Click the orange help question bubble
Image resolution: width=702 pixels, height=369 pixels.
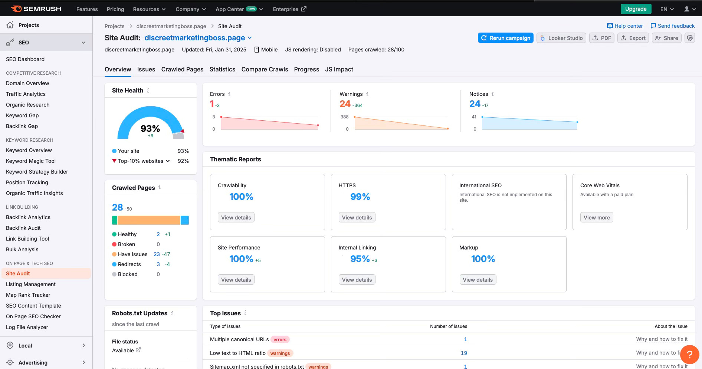[690, 355]
